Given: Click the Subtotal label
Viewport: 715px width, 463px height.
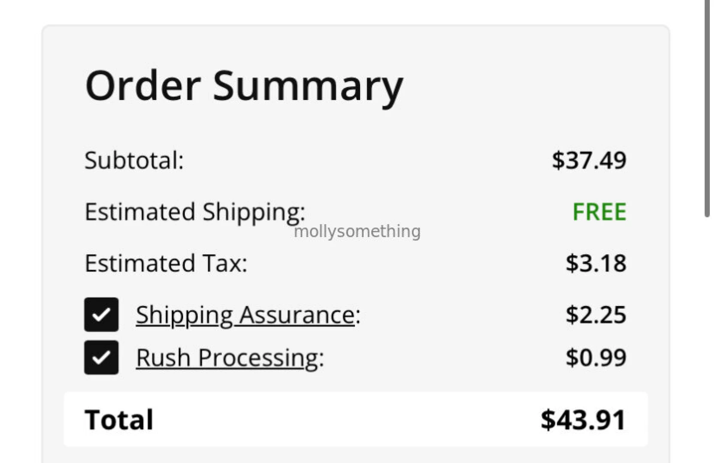Looking at the screenshot, I should tap(134, 160).
